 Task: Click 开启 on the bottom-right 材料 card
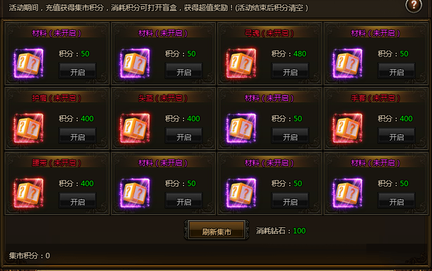[x=397, y=201]
